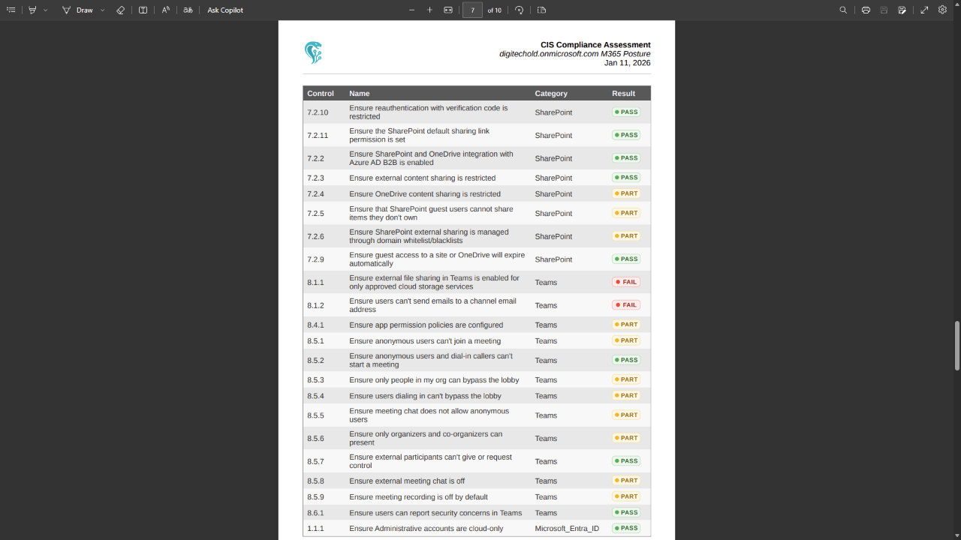Click PART badge for control 8.5.5
The image size is (961, 540).
point(626,415)
